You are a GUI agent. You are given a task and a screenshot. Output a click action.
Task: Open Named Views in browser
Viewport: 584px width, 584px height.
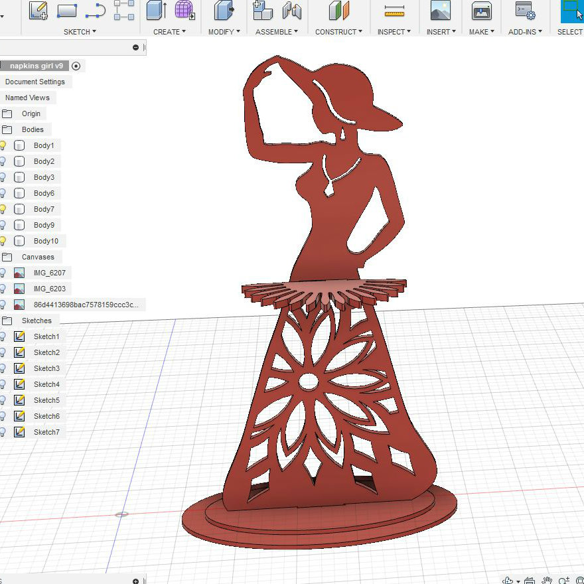pos(27,98)
